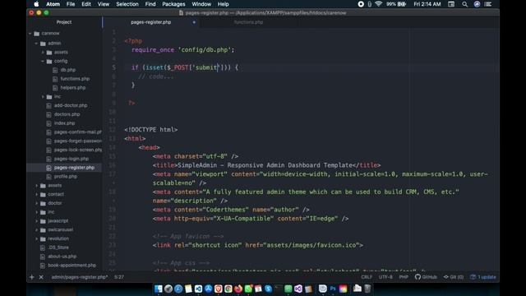Viewport: 526px width, 296px height.
Task: Open book-appointment.php file
Action: pos(72,265)
